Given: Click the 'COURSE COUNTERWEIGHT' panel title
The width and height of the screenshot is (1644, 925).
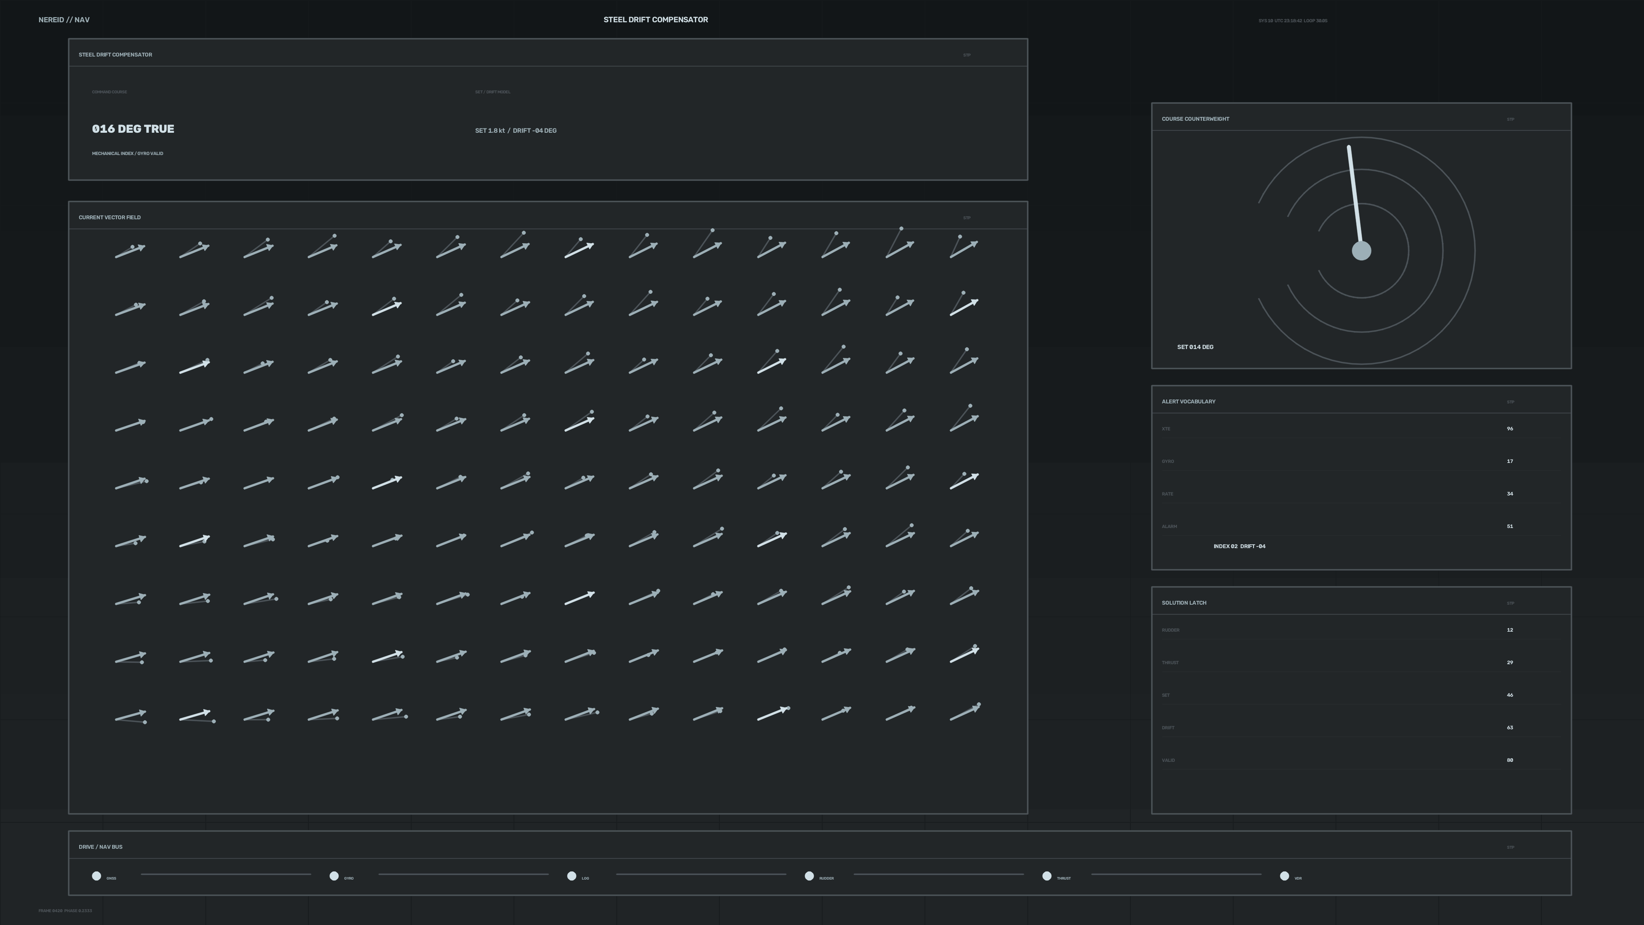Looking at the screenshot, I should coord(1195,119).
